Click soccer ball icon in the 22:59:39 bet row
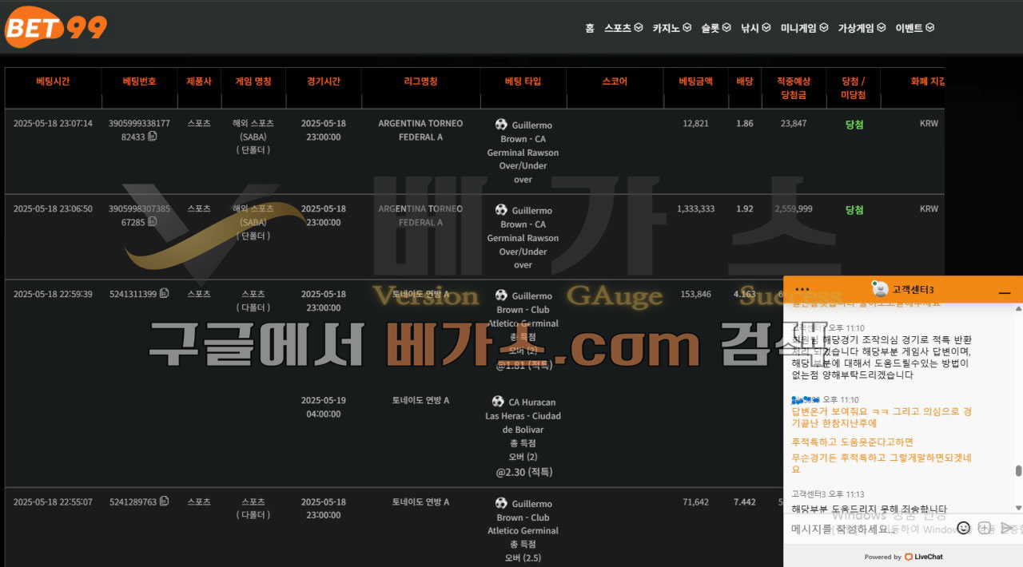Image resolution: width=1023 pixels, height=567 pixels. point(501,295)
